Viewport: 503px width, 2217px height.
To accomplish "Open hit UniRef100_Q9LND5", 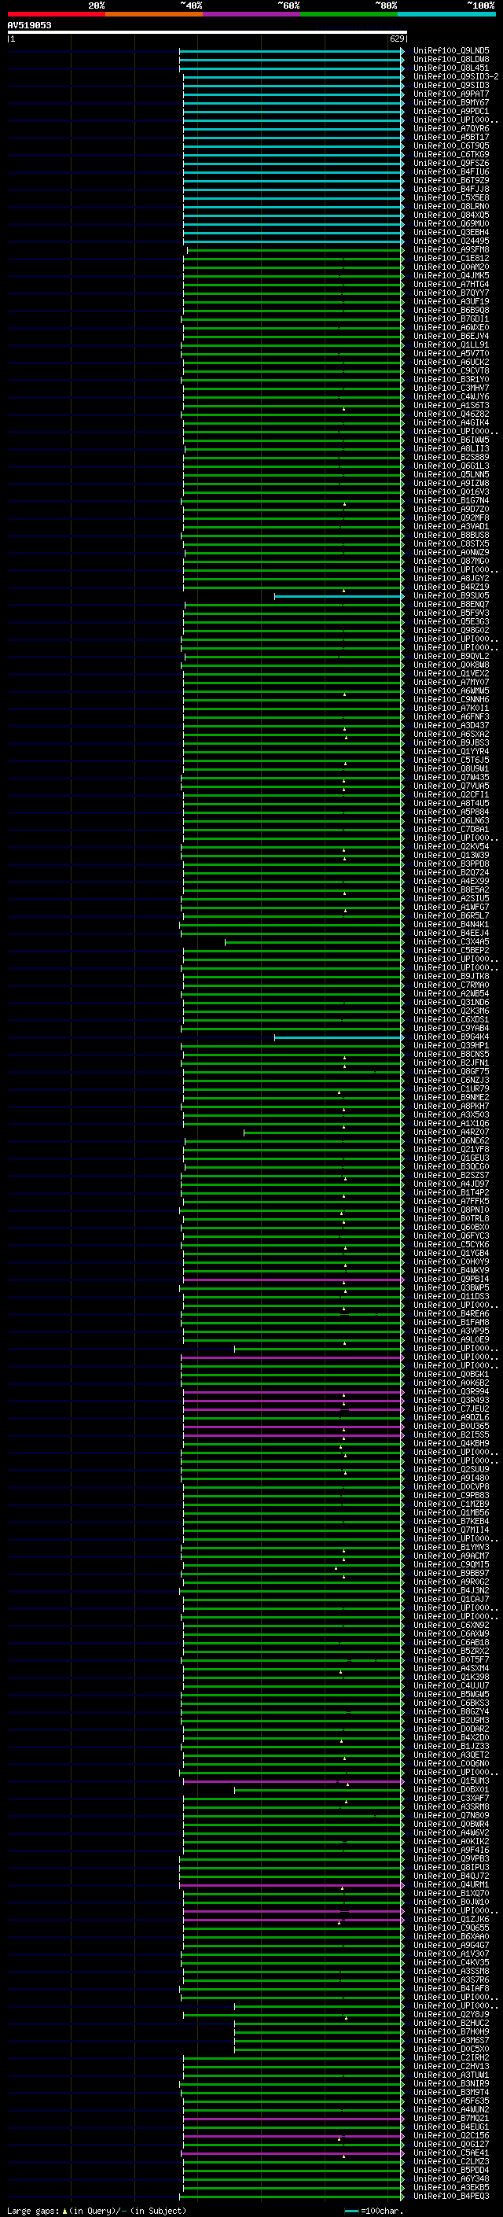I will (x=450, y=52).
